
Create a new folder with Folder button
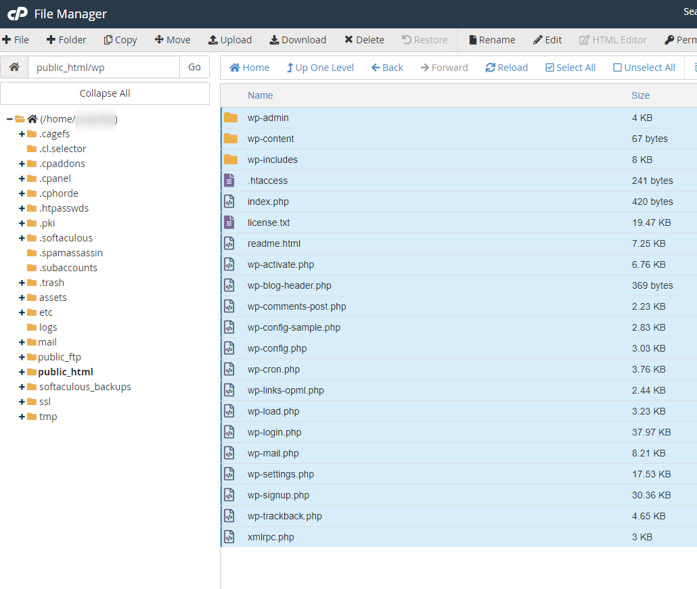(x=66, y=40)
